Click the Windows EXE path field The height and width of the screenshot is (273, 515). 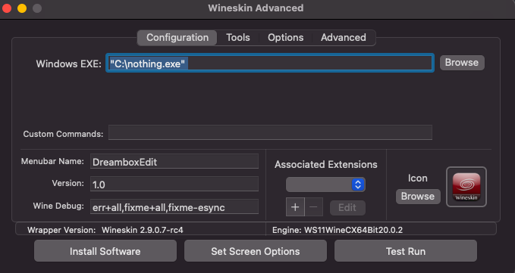point(270,64)
